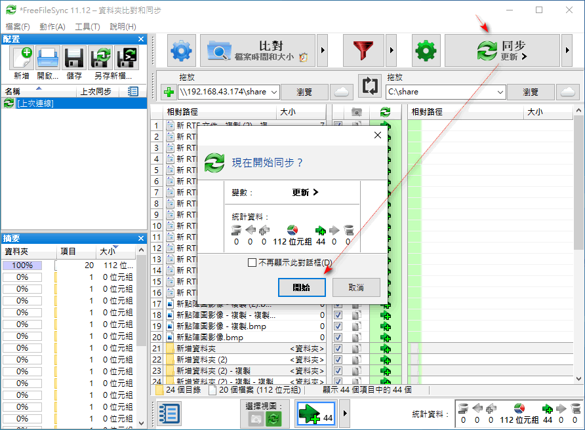Screen dimensions: 585x430
Task: Click the 開啟 (Open) configuration icon
Action: point(47,58)
